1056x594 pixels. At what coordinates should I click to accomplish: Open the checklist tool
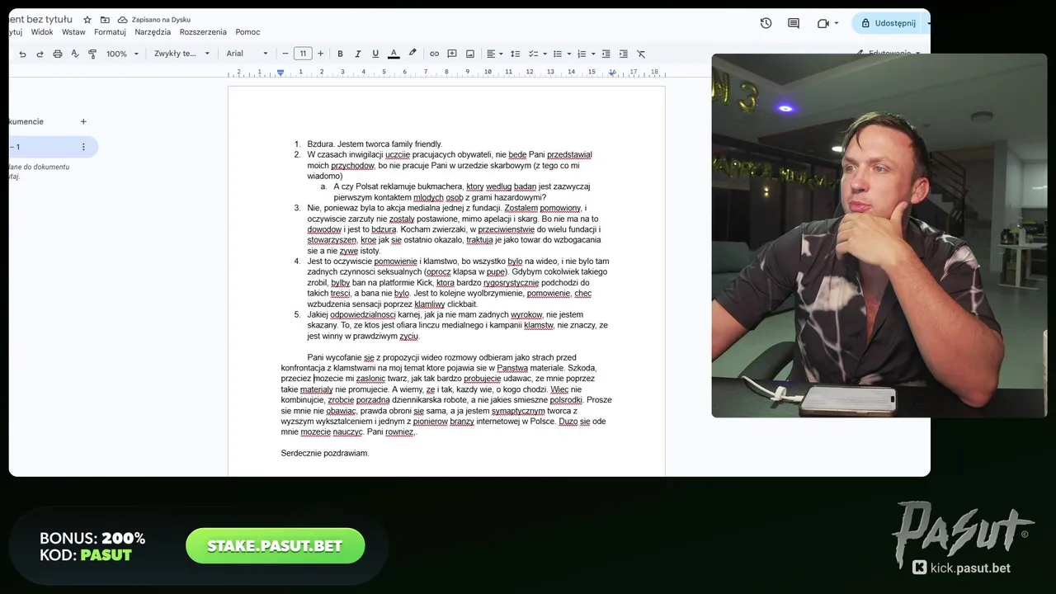tap(533, 54)
